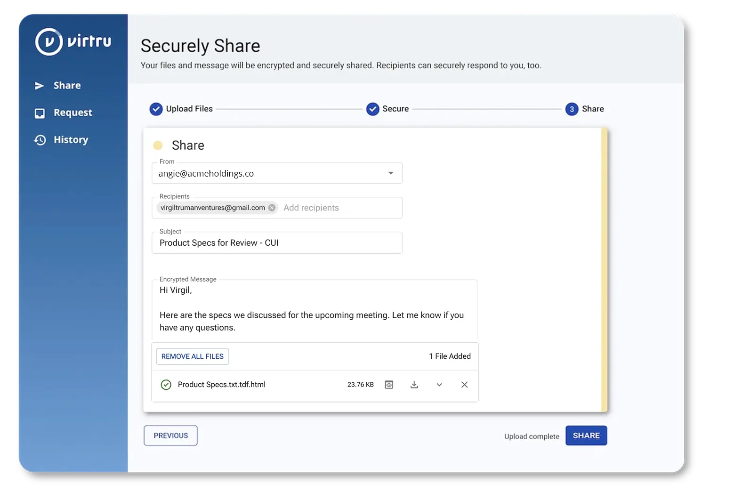Open Request in the sidebar menu

(73, 113)
